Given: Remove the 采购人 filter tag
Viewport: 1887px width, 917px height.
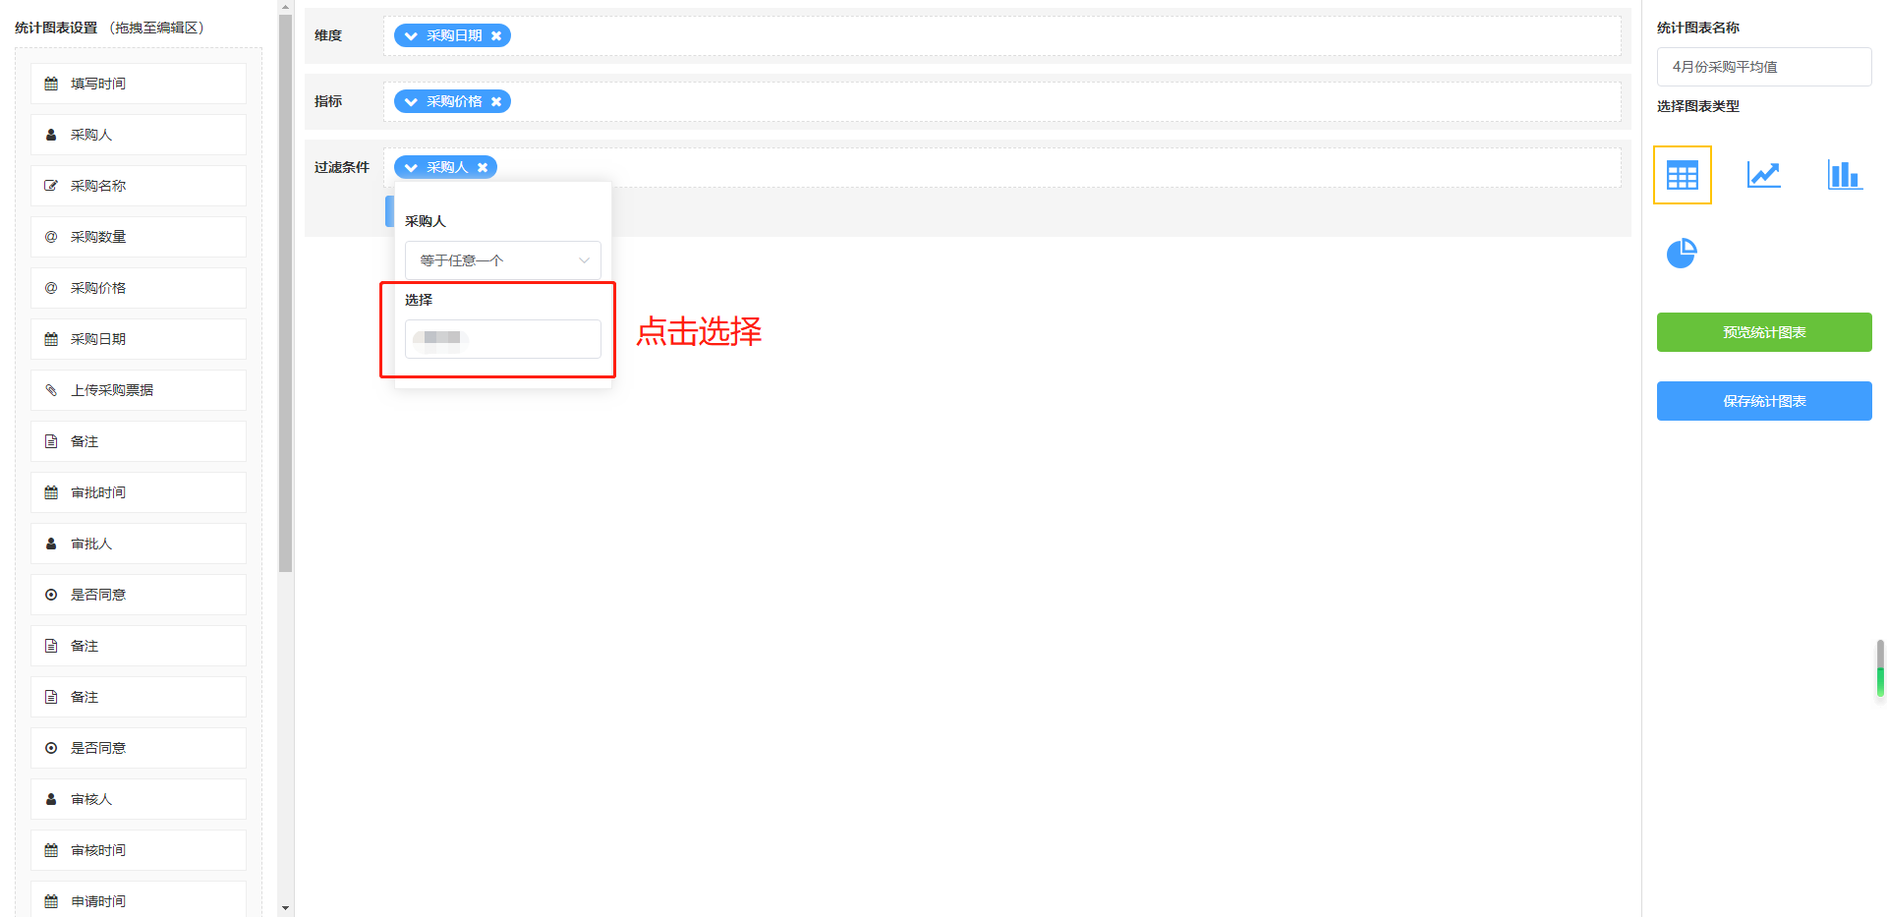Looking at the screenshot, I should pyautogui.click(x=483, y=167).
